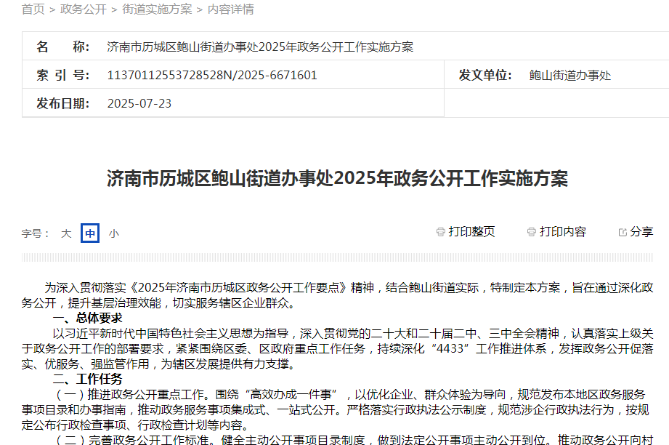Click the publish date 2025-07-23
Screen dimensions: 669x445
coord(139,103)
